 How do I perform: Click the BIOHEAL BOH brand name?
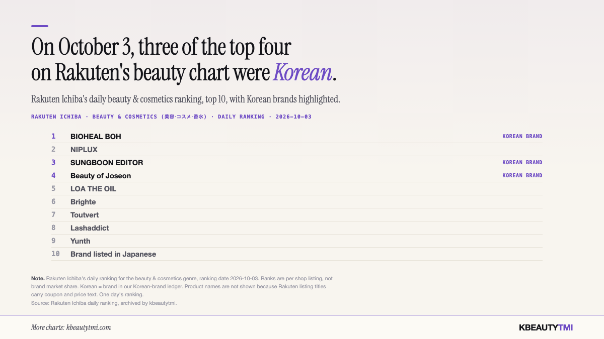coord(96,137)
